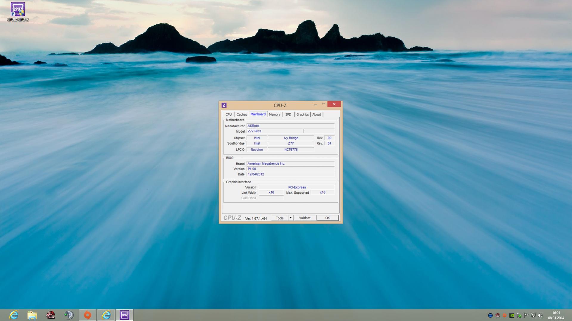Open the volume speaker tray icon
Image resolution: width=572 pixels, height=321 pixels.
click(540, 315)
